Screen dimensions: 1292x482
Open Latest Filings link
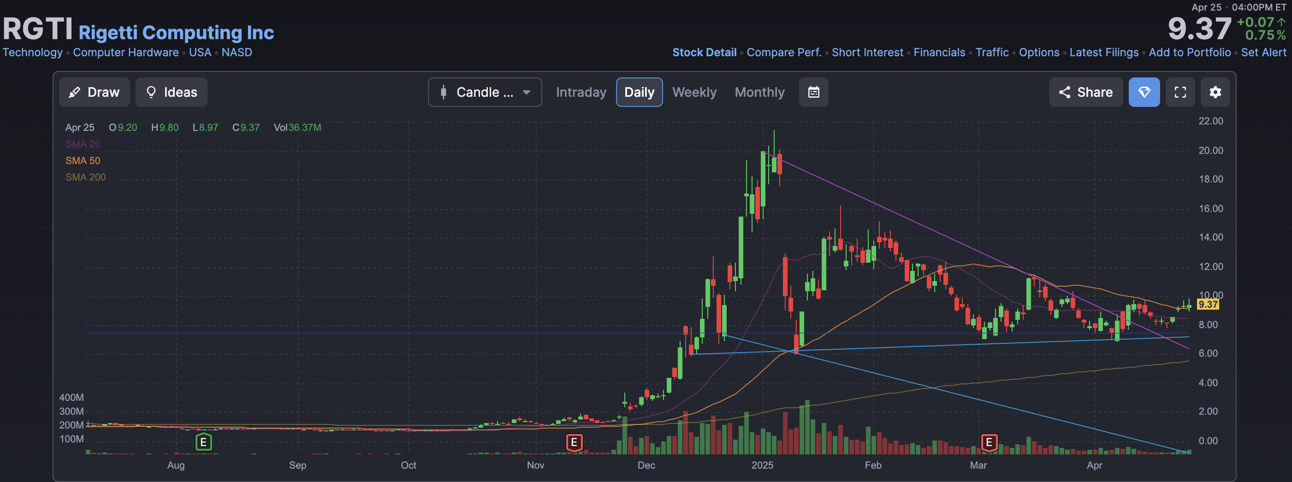1103,52
